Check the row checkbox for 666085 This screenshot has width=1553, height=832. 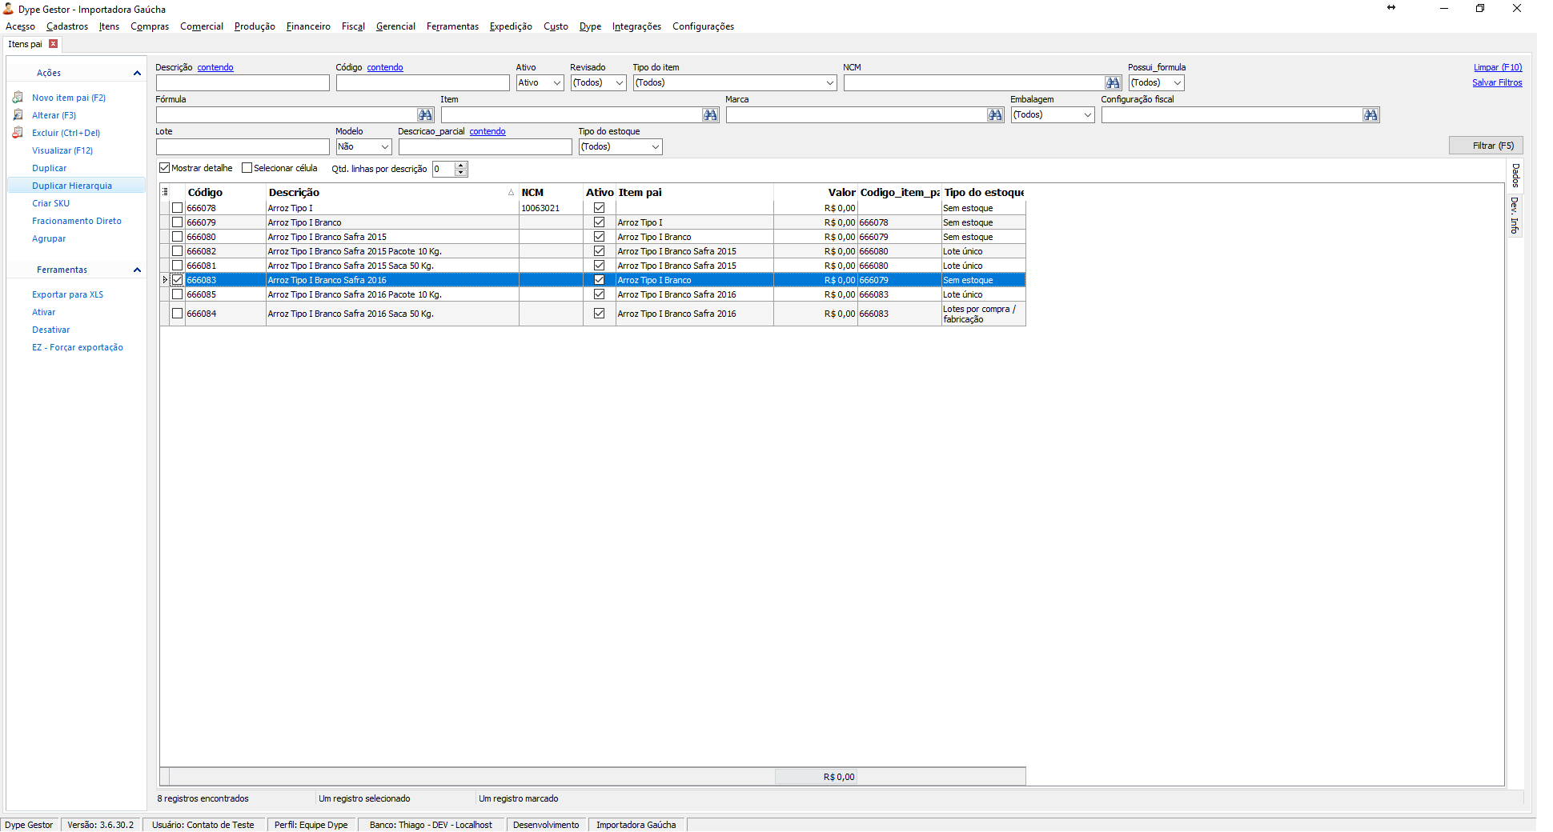tap(178, 294)
